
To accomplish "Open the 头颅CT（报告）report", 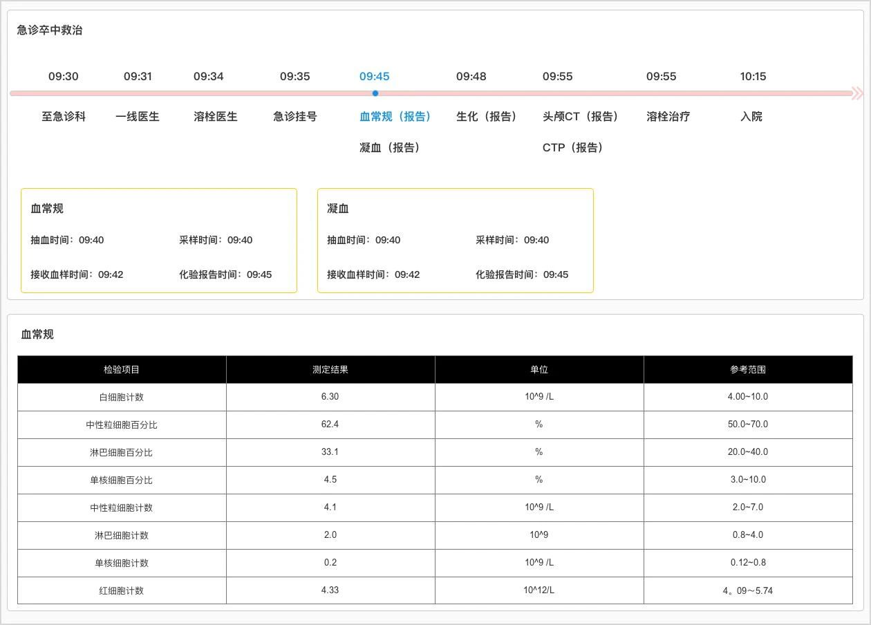I will (581, 116).
